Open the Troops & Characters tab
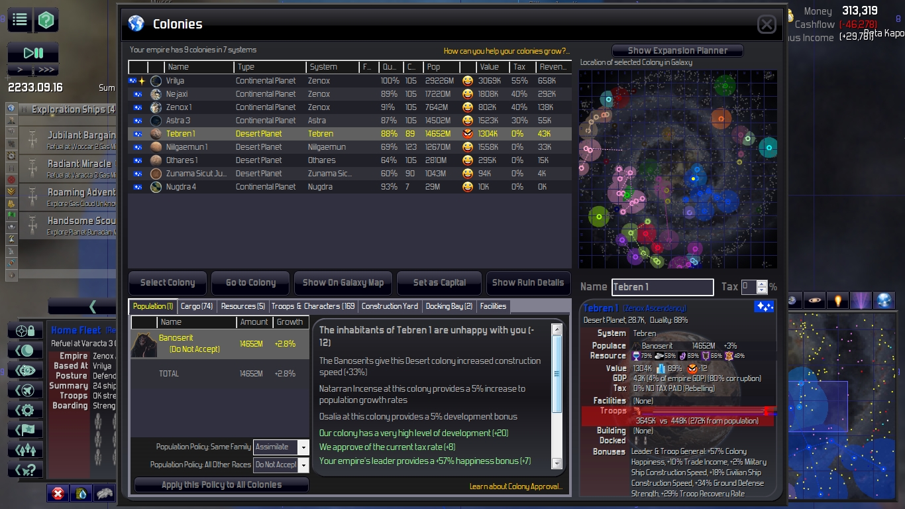The height and width of the screenshot is (509, 905). (x=313, y=306)
